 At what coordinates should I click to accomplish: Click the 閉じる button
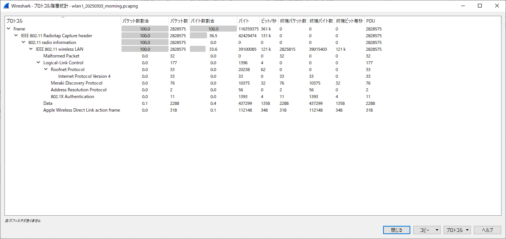click(397, 230)
